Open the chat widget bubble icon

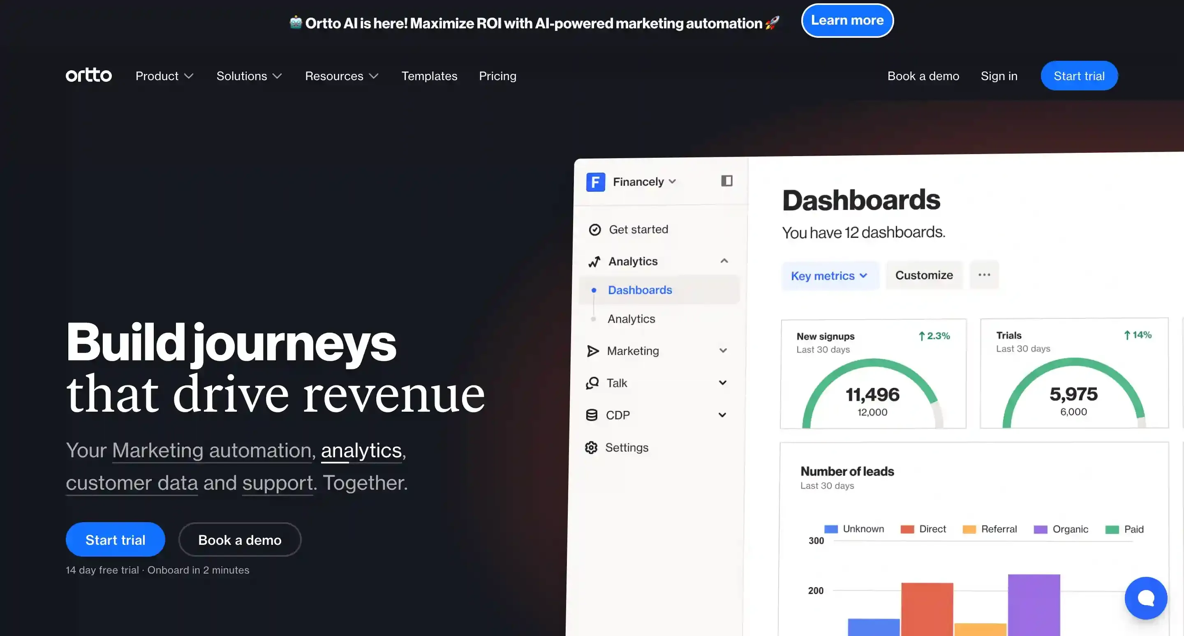click(x=1145, y=598)
